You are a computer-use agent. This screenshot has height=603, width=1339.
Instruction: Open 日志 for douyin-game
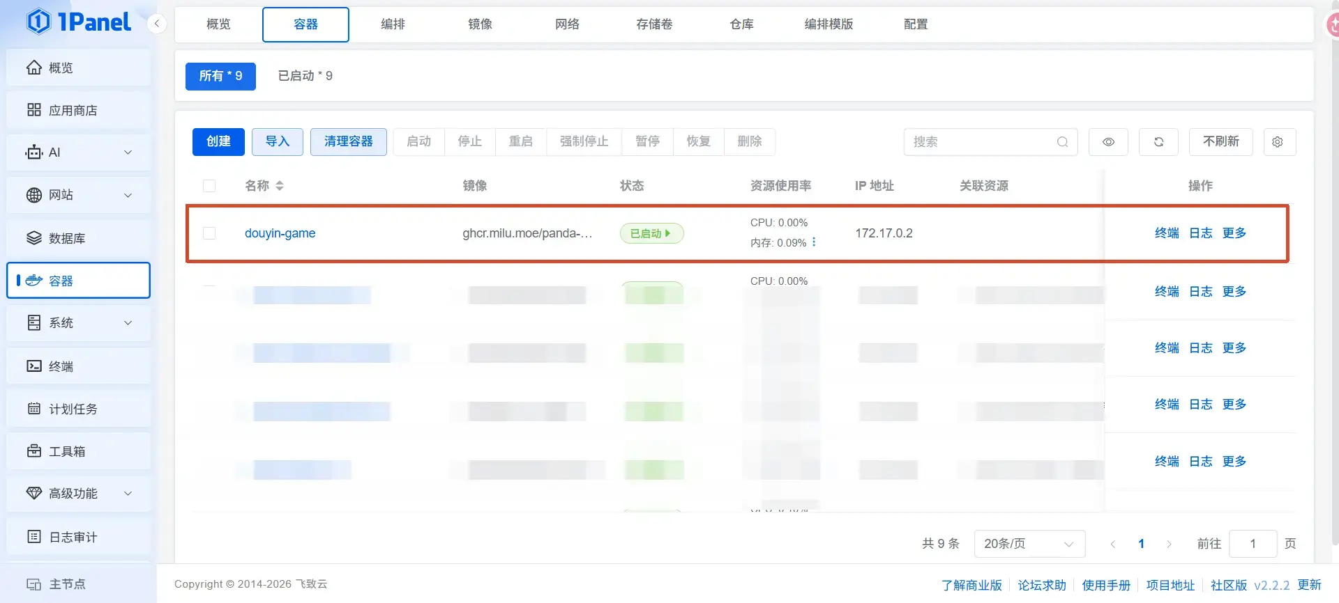pos(1201,233)
